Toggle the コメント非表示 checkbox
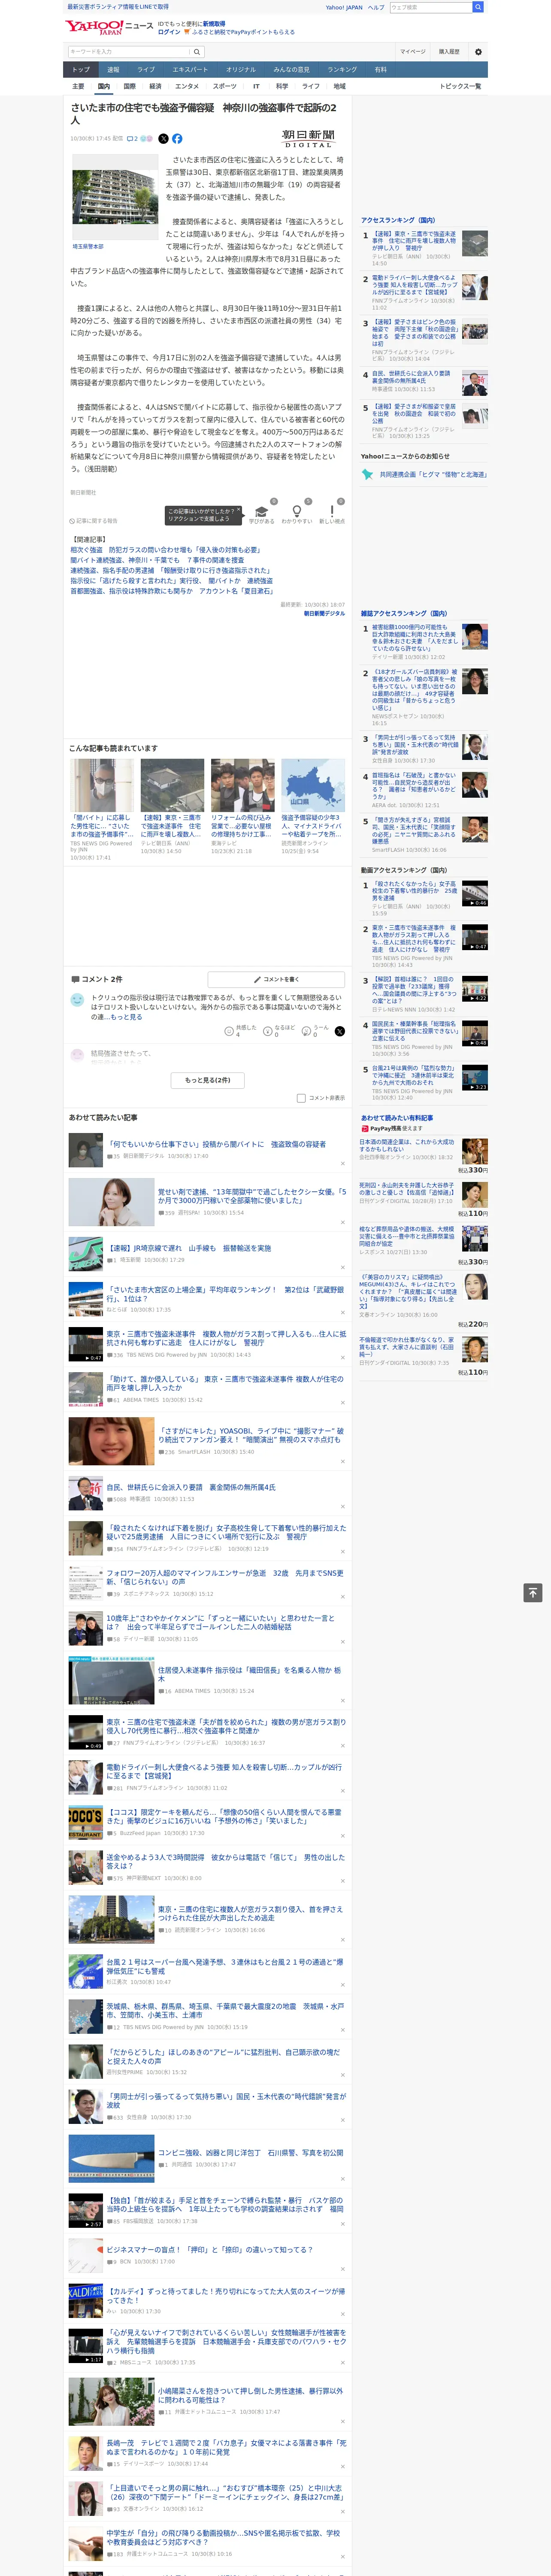 point(301,1098)
